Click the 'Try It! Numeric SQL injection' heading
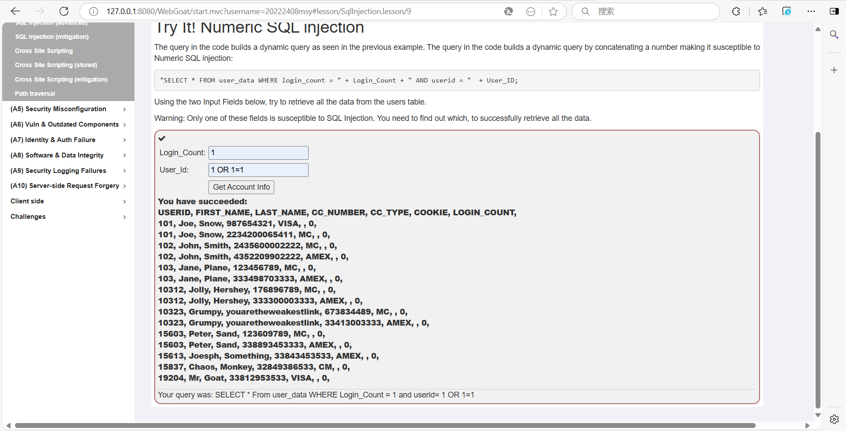The height and width of the screenshot is (431, 846). coord(259,28)
